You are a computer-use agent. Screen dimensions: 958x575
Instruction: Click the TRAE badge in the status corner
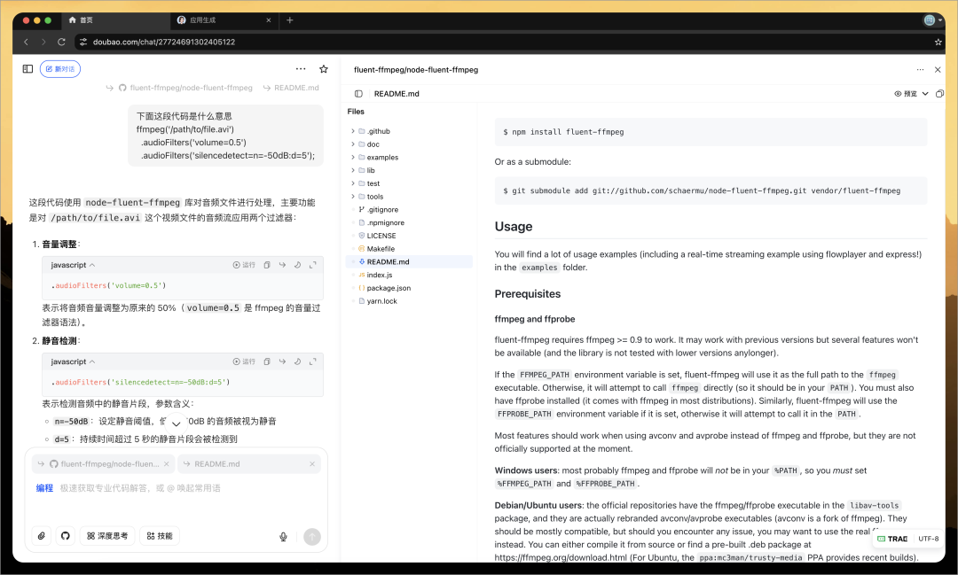click(892, 539)
